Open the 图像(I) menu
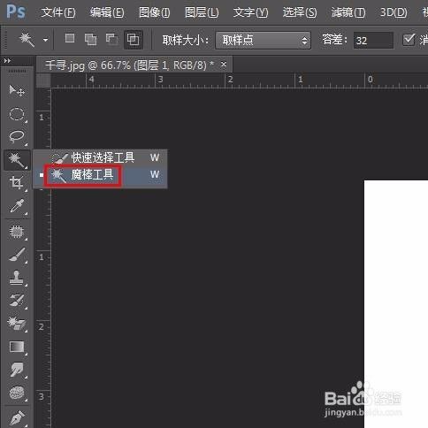 click(x=154, y=12)
